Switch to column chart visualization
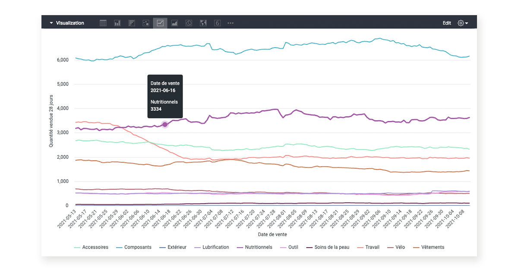 coord(117,23)
